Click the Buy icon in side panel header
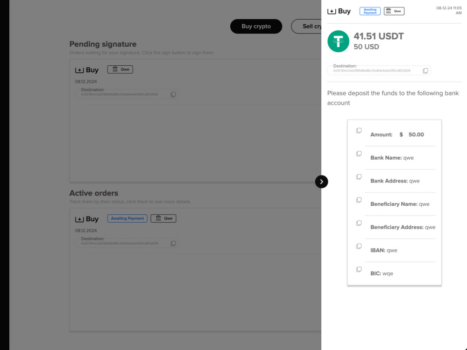The height and width of the screenshot is (350, 467). pyautogui.click(x=332, y=11)
